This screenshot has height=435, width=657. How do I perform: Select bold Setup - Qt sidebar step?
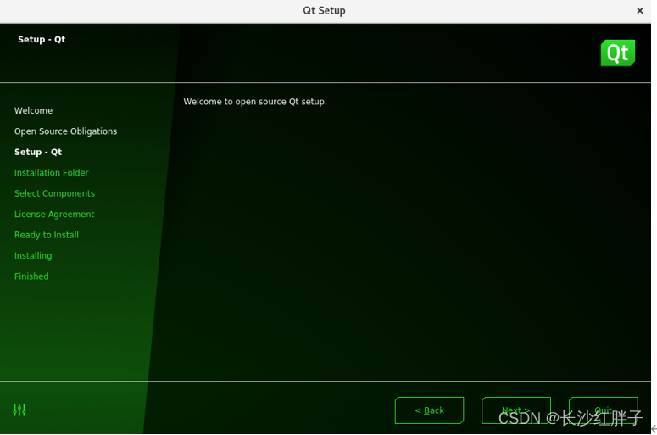click(38, 152)
